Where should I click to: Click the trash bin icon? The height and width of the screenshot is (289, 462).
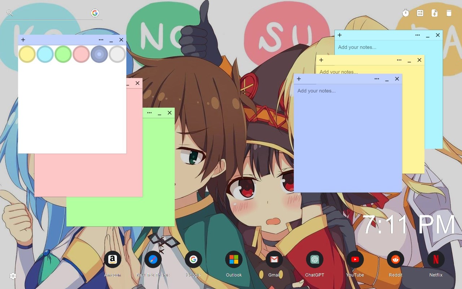tap(449, 13)
